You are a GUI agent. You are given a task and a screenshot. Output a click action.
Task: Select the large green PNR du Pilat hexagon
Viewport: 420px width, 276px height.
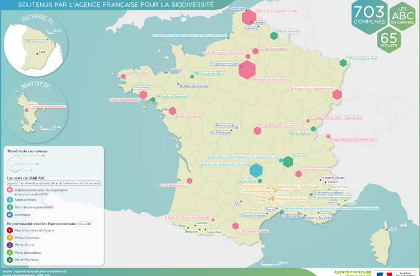pyautogui.click(x=288, y=162)
